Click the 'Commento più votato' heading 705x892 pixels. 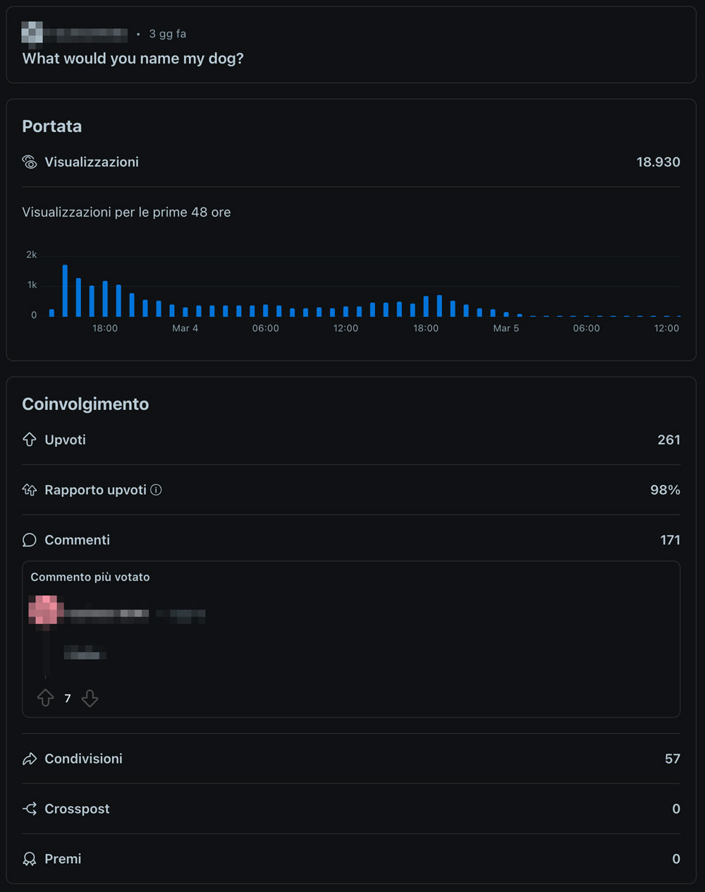click(90, 577)
